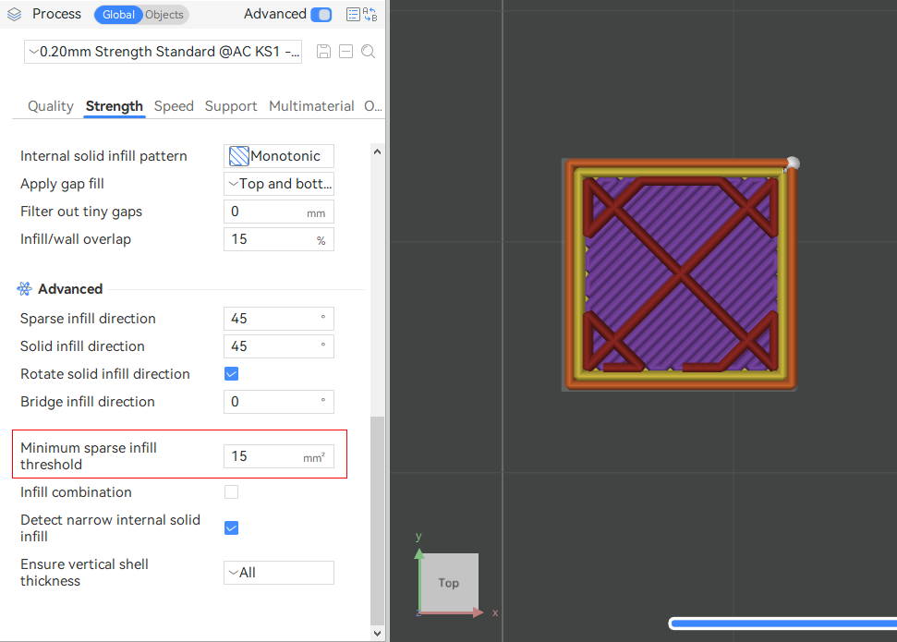The height and width of the screenshot is (642, 897).
Task: Click the sliced square model preview
Action: click(x=680, y=275)
